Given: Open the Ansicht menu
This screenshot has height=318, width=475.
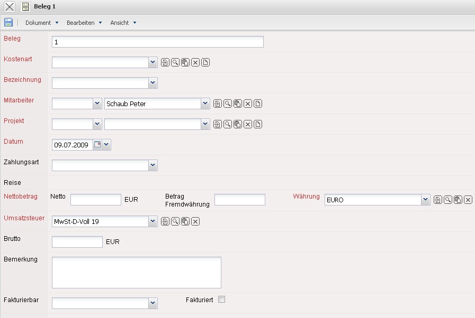Looking at the screenshot, I should point(123,23).
